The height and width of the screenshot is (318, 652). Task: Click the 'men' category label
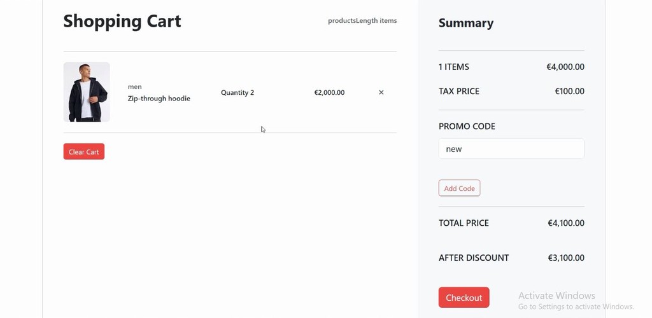click(135, 86)
